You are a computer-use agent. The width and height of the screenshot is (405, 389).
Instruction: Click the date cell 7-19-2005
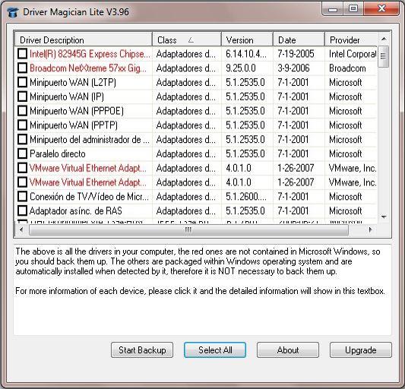pyautogui.click(x=296, y=54)
